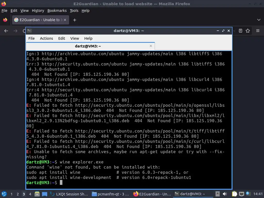Image resolution: width=264 pixels, height=198 pixels.
Task: Close the terminal window
Action: tap(229, 31)
